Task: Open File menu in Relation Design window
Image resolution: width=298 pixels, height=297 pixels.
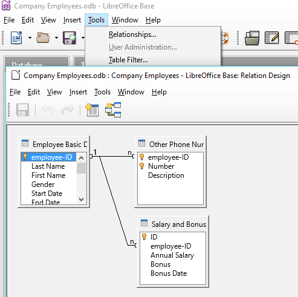Action: click(x=15, y=92)
